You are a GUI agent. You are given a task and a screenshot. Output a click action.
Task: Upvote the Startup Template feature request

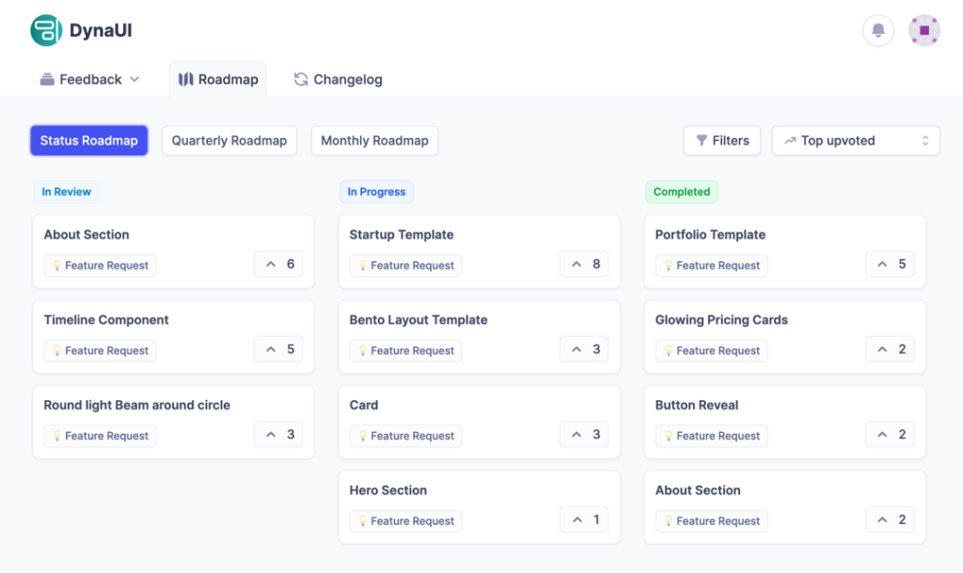[583, 264]
